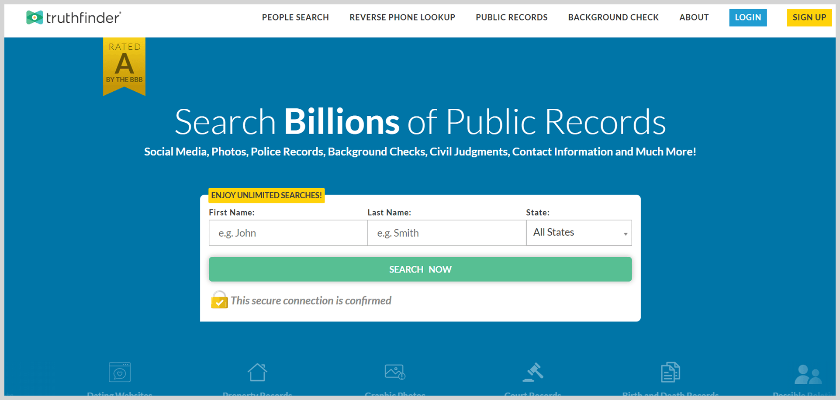Click the Dating Websites icon
The image size is (840, 400).
click(119, 372)
